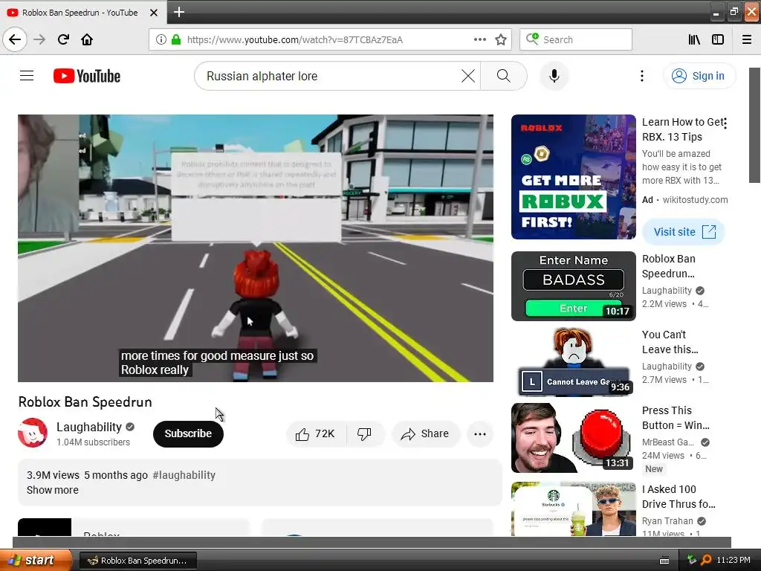
Task: Open the Laughability channel avatar
Action: coord(33,433)
